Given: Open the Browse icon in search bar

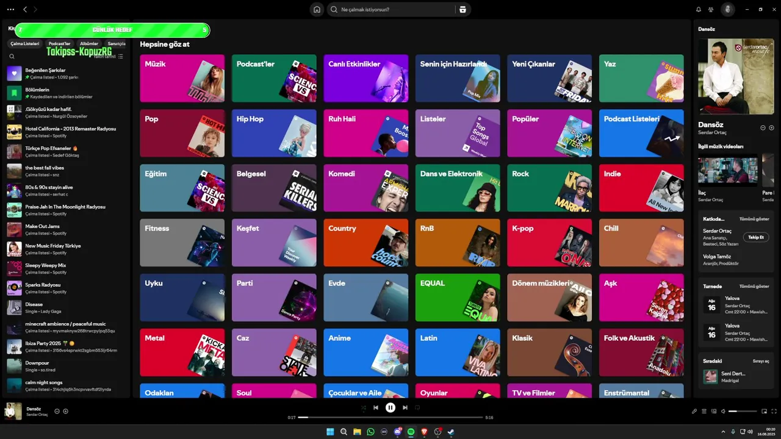Looking at the screenshot, I should point(462,9).
